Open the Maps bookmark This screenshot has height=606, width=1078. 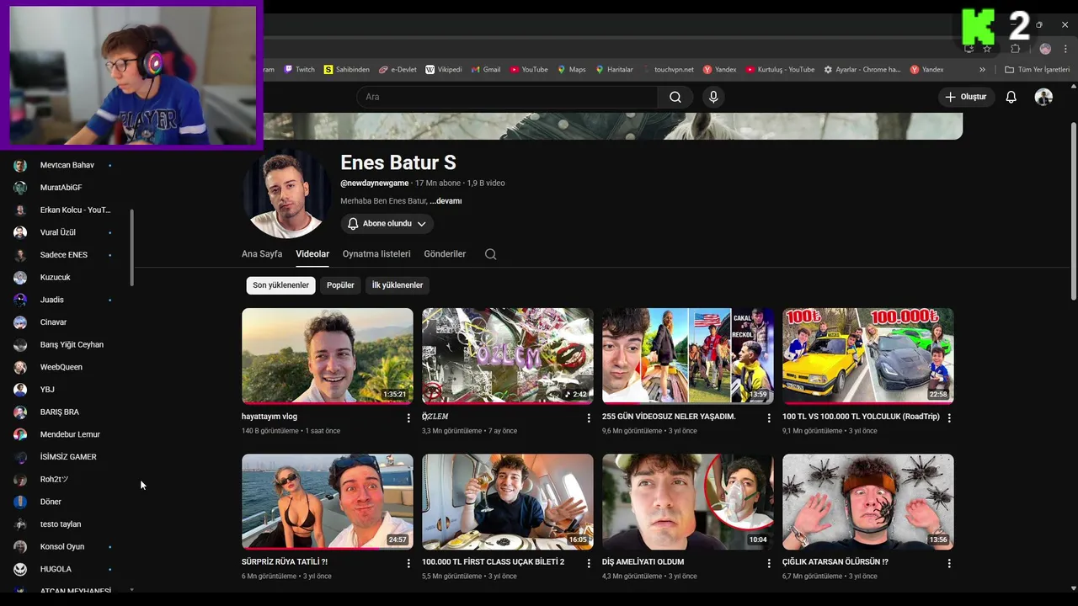tap(572, 70)
